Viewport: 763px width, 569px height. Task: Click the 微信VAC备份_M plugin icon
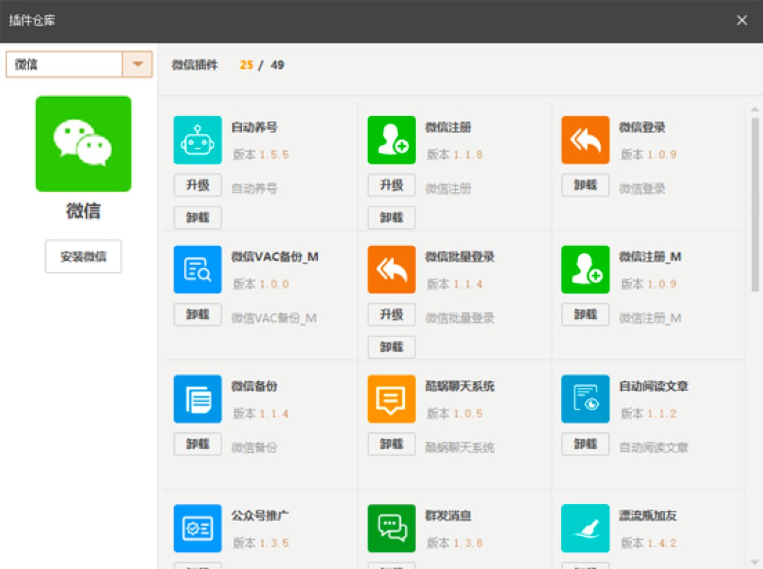click(x=198, y=269)
